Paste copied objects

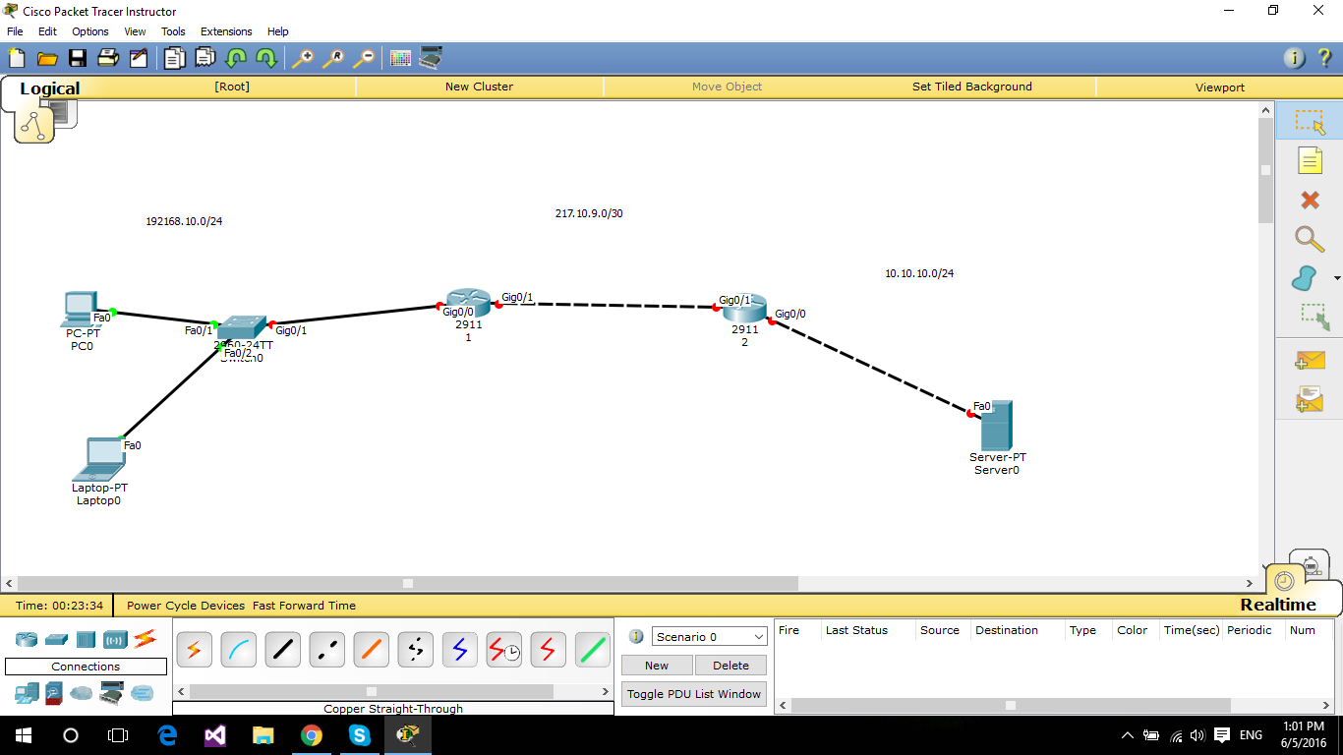click(204, 58)
